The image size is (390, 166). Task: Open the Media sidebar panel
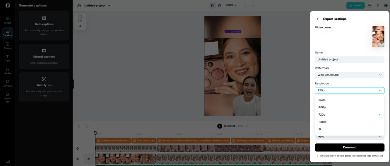pyautogui.click(x=8, y=20)
